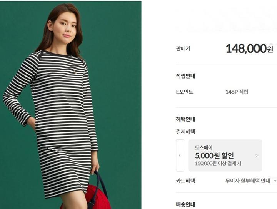The height and width of the screenshot is (209, 277).
Task: Click the 결제혜택 label
Action: pos(185,132)
